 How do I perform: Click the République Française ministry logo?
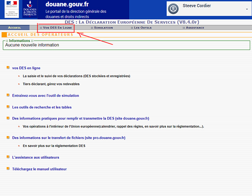(x=12, y=9)
